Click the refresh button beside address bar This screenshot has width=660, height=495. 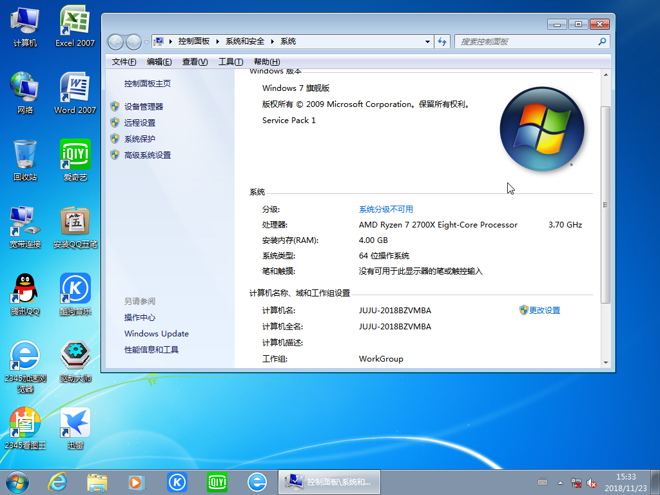click(442, 41)
